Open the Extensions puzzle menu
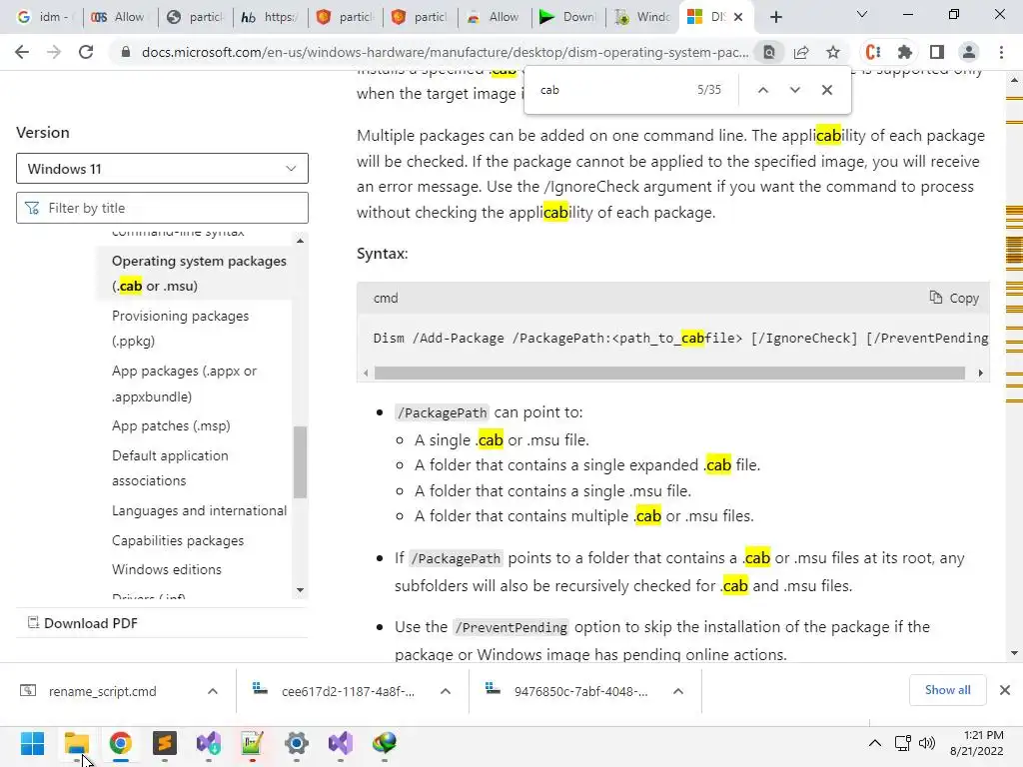This screenshot has width=1023, height=767. [x=905, y=52]
